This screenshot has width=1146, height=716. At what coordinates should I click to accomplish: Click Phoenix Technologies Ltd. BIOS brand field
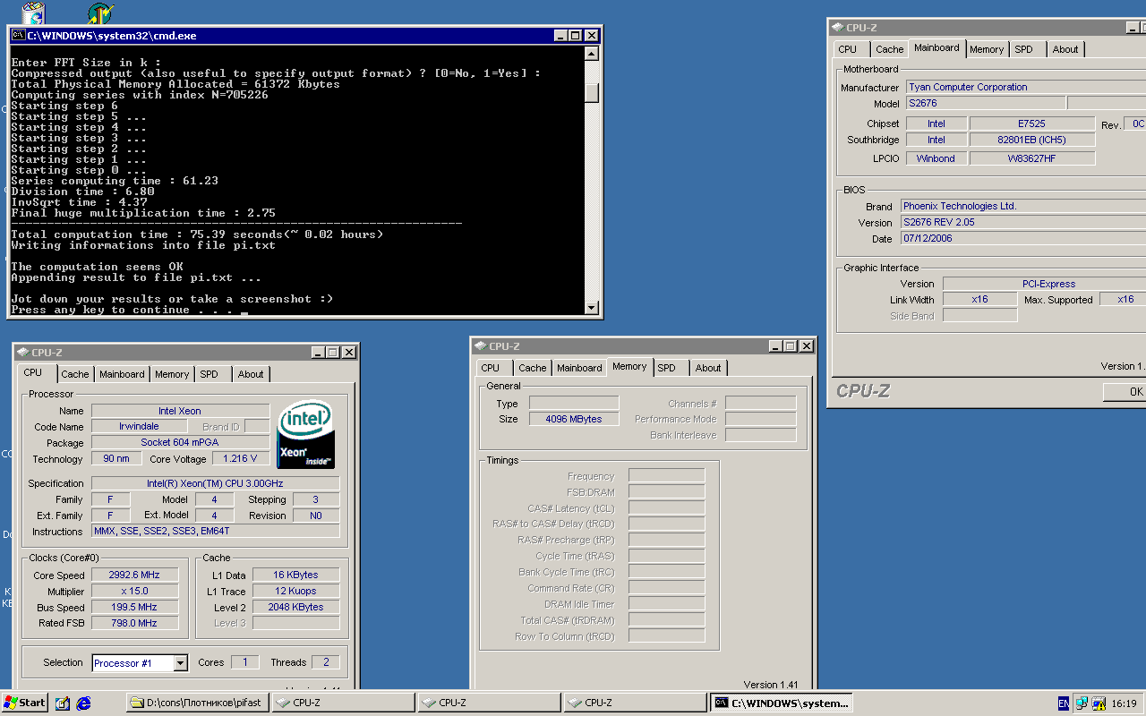pyautogui.click(x=1023, y=206)
